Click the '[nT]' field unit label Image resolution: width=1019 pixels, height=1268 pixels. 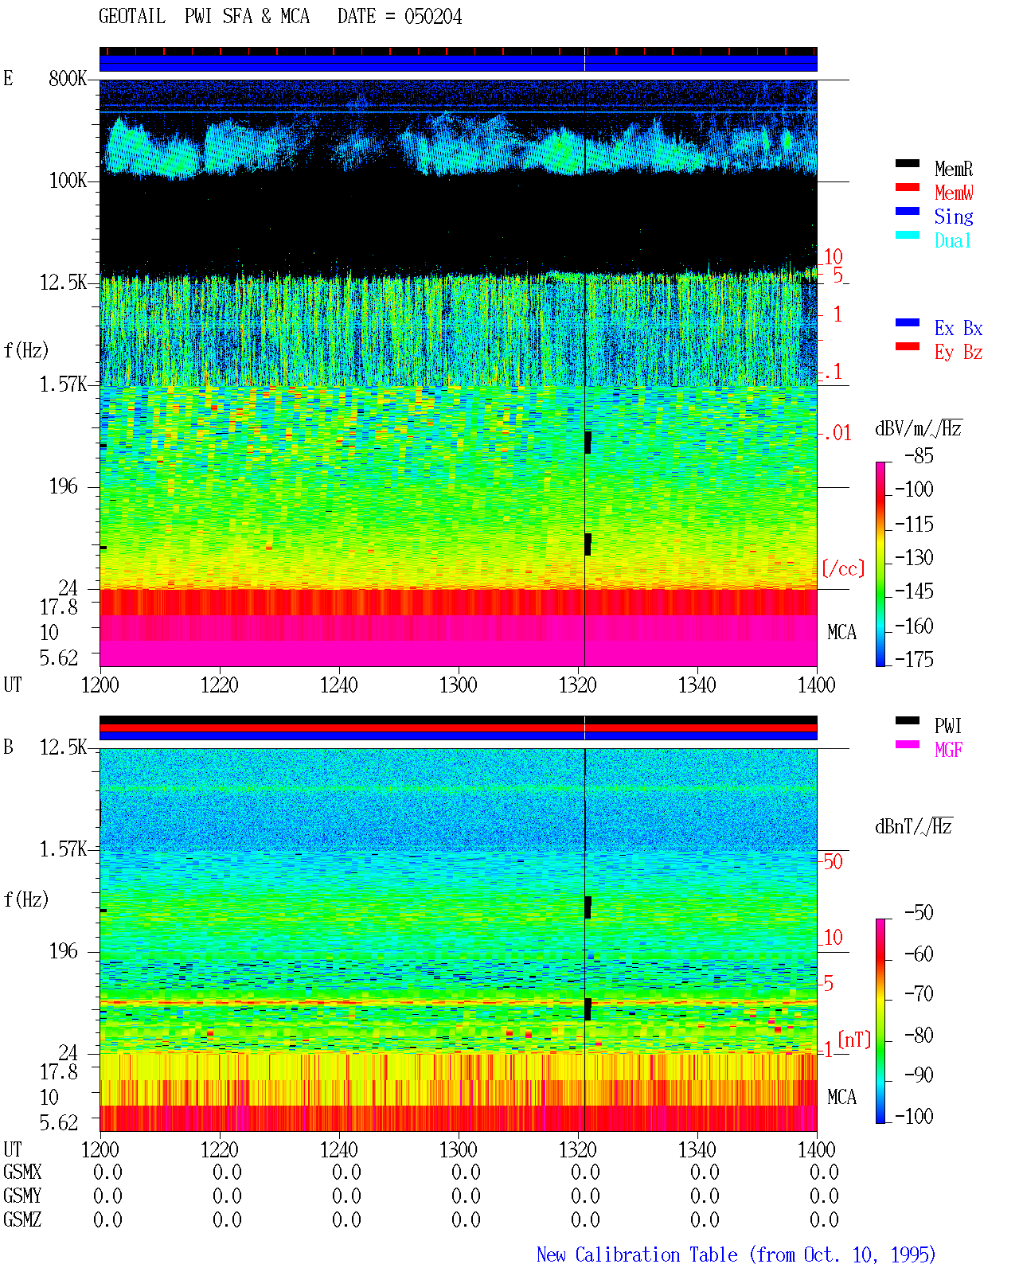(x=854, y=1040)
